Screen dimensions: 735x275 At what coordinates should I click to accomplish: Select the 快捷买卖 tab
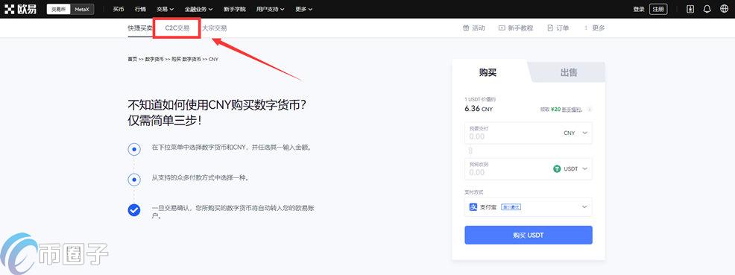(x=140, y=28)
